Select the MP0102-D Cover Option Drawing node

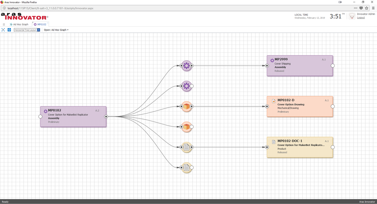pos(300,106)
